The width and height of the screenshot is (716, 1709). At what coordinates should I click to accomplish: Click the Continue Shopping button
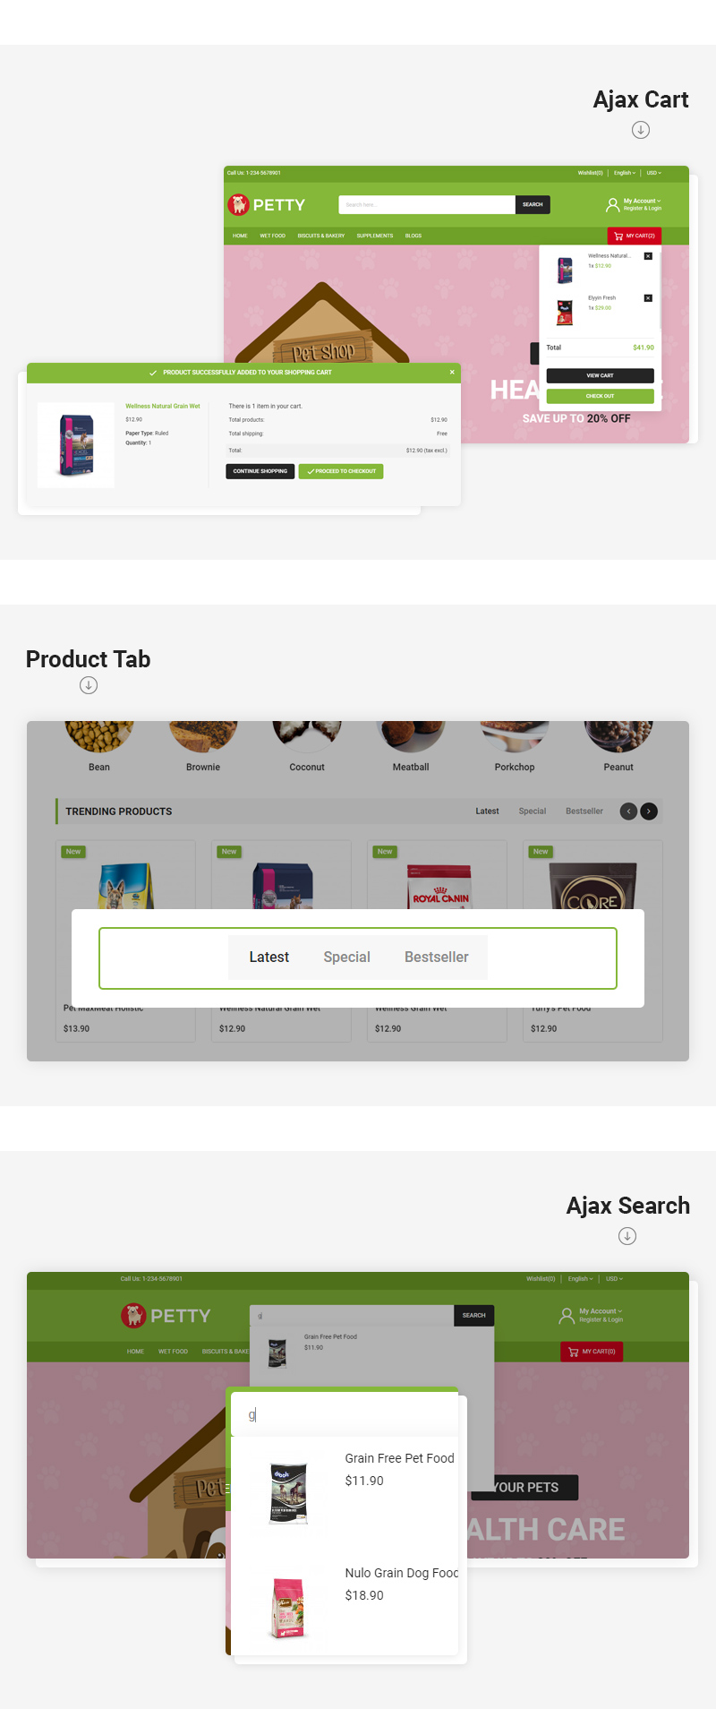(x=260, y=471)
